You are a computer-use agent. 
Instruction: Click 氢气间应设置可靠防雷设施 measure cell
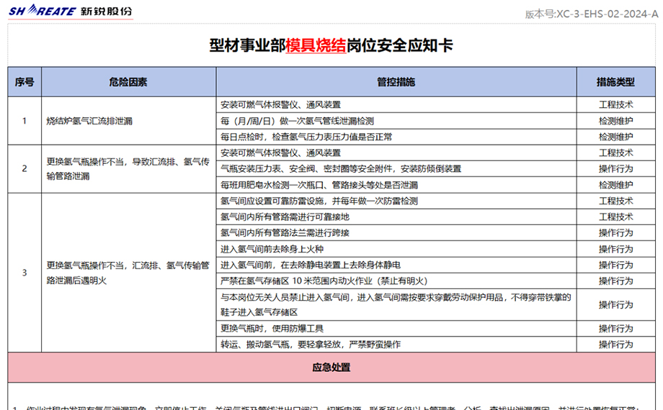click(x=396, y=201)
